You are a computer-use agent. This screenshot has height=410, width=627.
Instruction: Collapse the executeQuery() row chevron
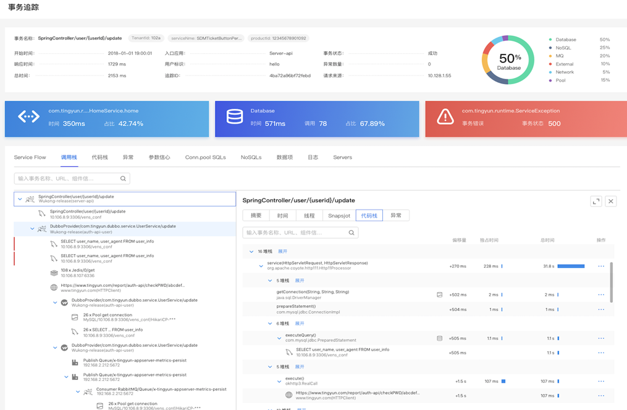(279, 338)
